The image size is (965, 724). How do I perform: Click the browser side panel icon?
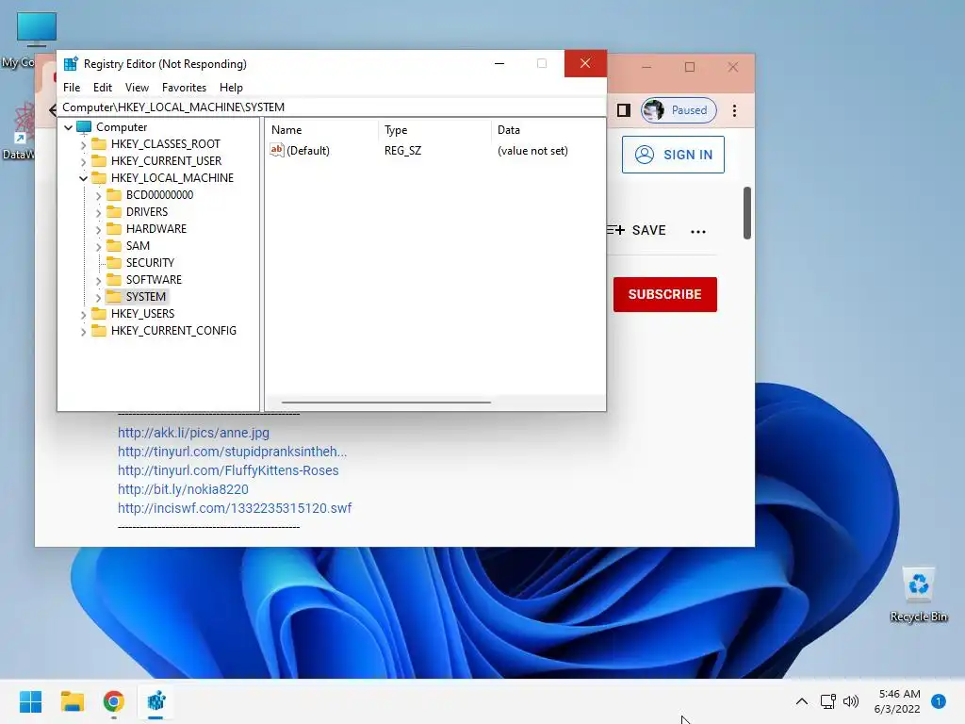point(624,110)
